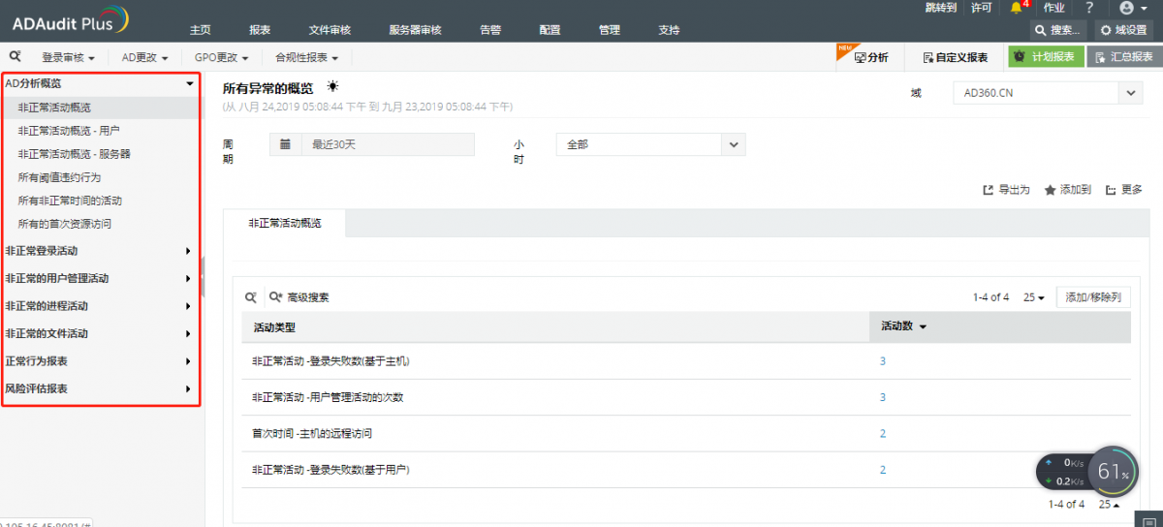Open the AD更改 dropdown menu
1163x527 pixels.
145,58
